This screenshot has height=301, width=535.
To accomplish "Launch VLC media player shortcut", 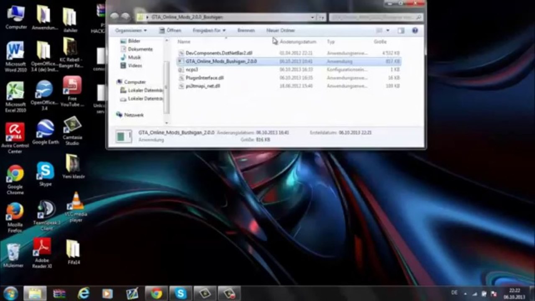I will tap(76, 207).
